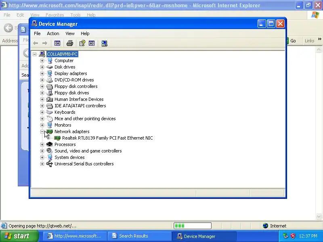The image size is (323, 242).
Task: Expand the Disk drives category
Action: coord(42,67)
